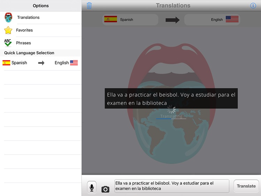Click the Spanish text input field

172,186
